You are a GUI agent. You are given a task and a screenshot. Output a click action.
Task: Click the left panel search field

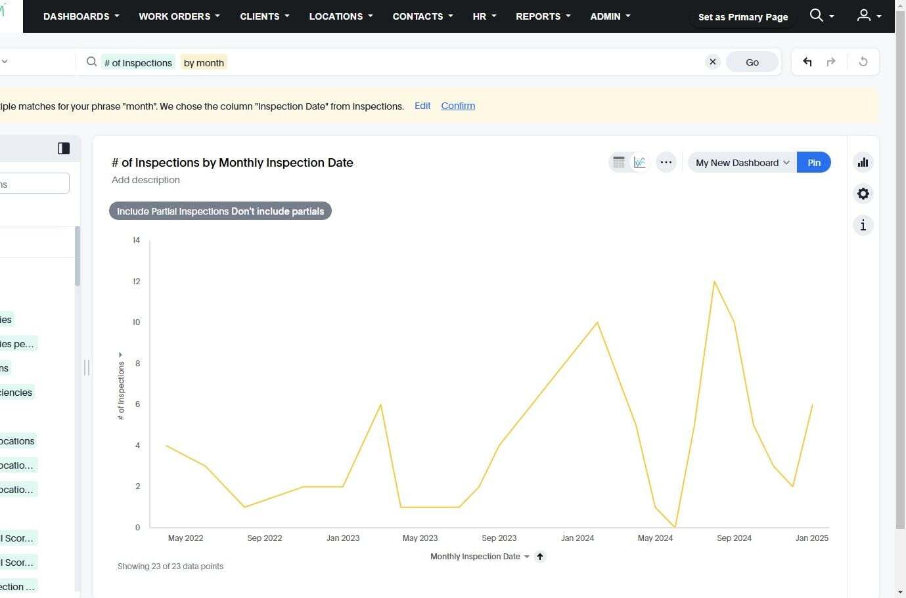[x=34, y=183]
